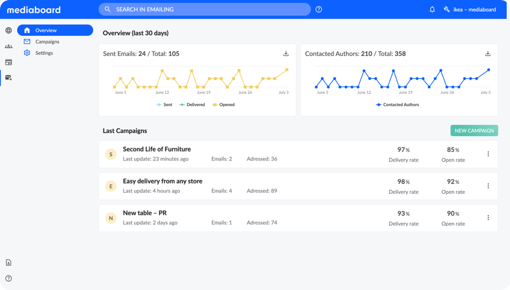
Task: Click the help icon beside search bar
Action: [319, 9]
